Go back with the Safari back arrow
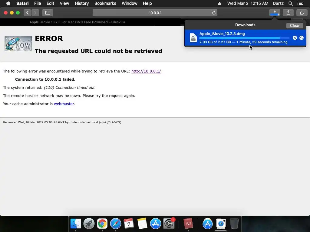 [28, 13]
